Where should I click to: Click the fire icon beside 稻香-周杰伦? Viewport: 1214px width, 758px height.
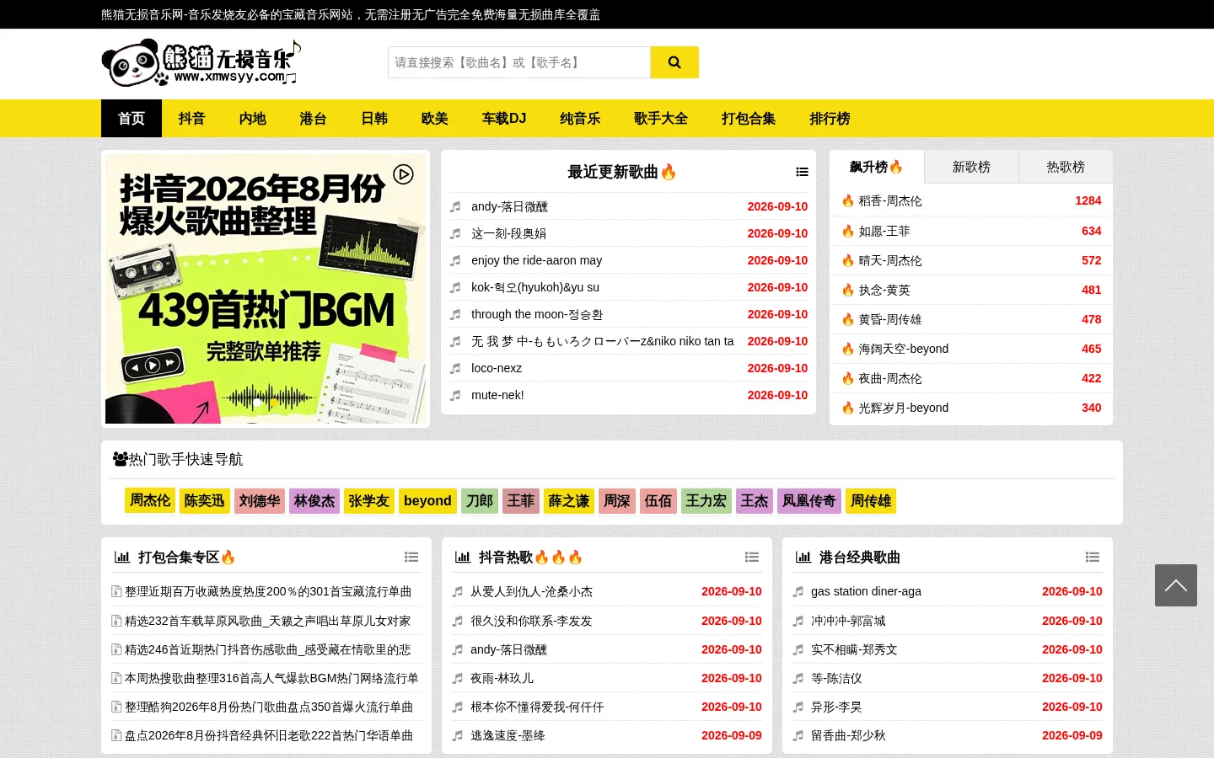tap(848, 200)
